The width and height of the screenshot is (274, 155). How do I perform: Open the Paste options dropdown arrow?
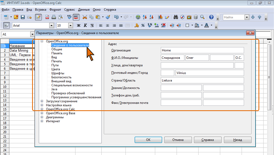[103, 17]
